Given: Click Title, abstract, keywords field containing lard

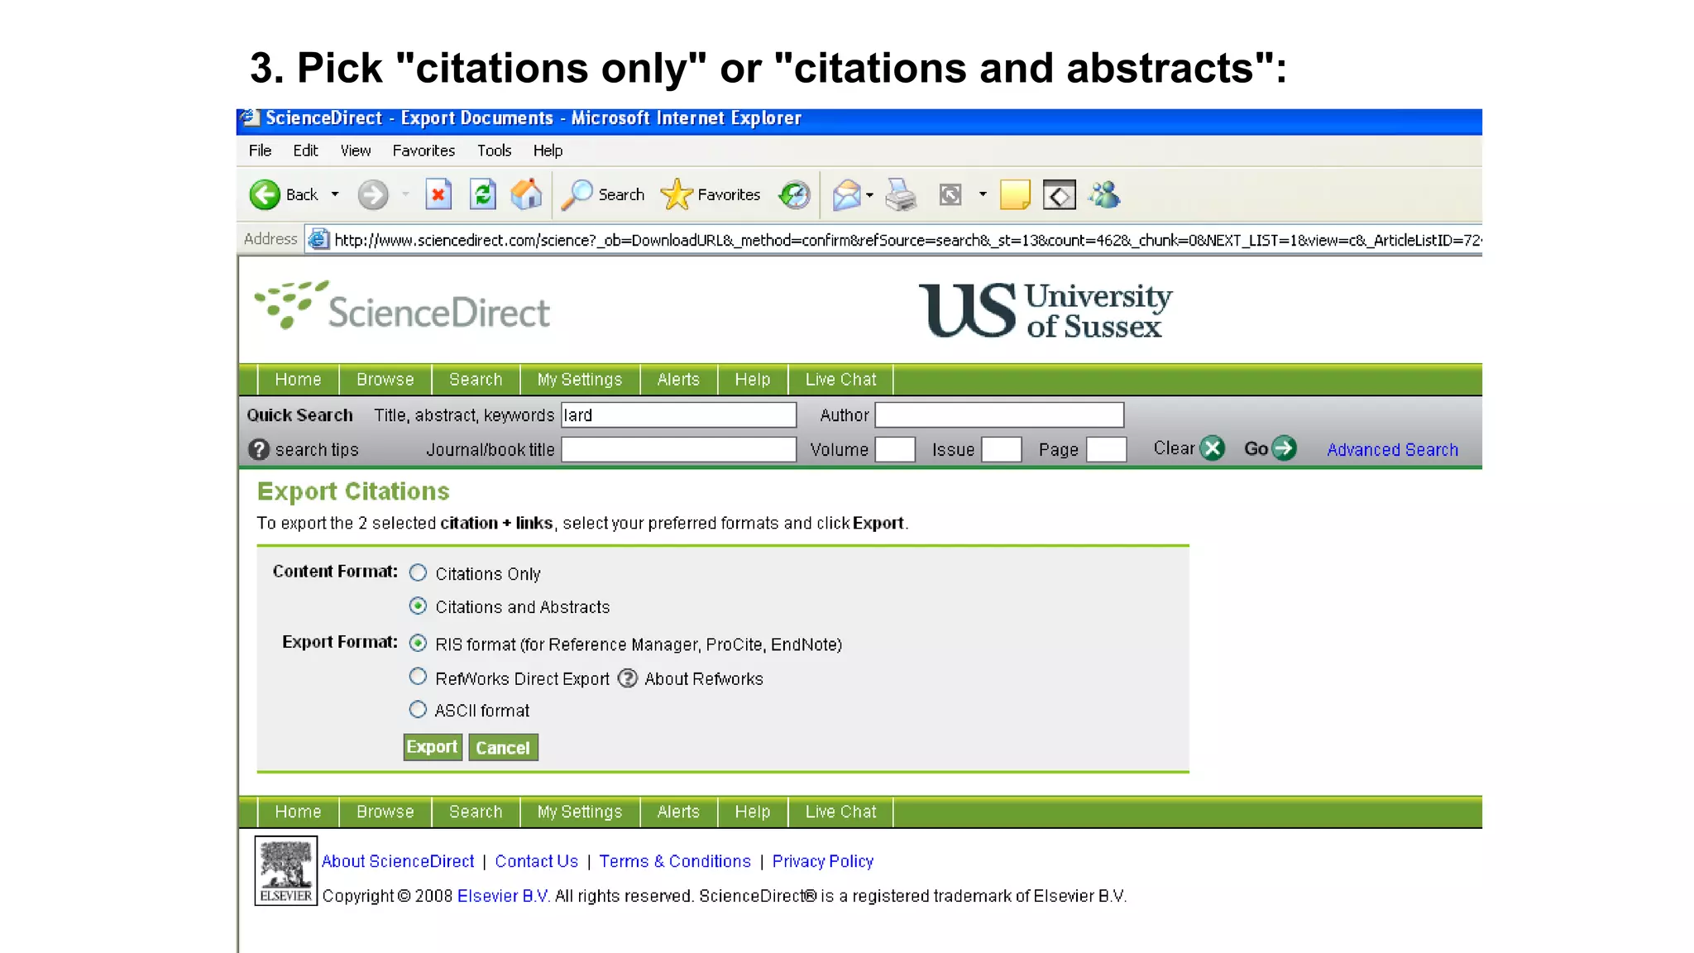Looking at the screenshot, I should (679, 414).
